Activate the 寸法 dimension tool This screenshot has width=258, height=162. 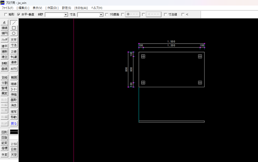pos(14,45)
